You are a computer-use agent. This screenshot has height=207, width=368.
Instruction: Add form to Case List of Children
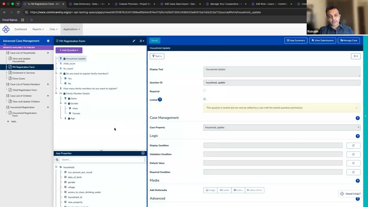coord(48,96)
